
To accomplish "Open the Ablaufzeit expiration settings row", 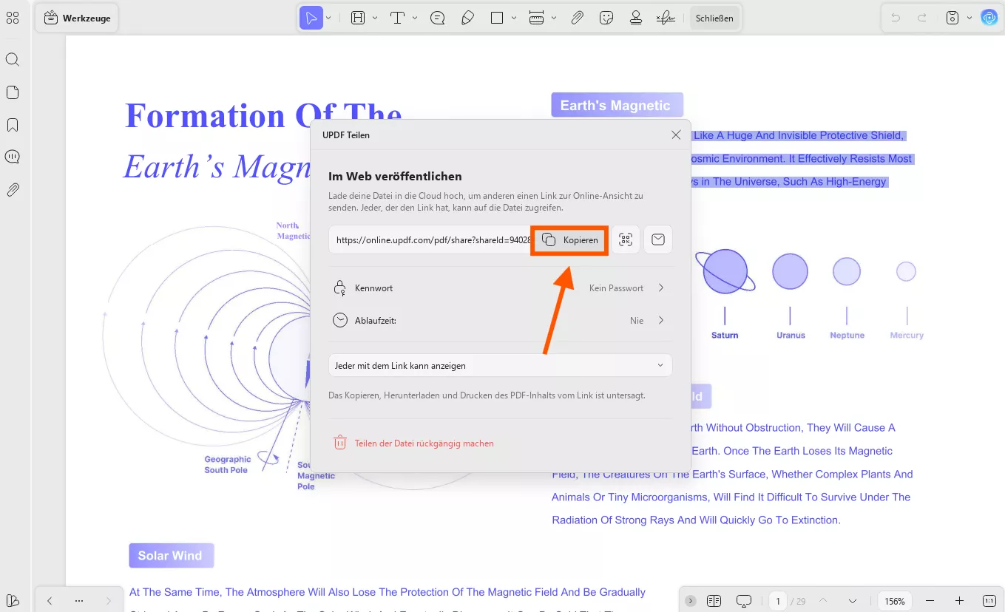I will 501,320.
